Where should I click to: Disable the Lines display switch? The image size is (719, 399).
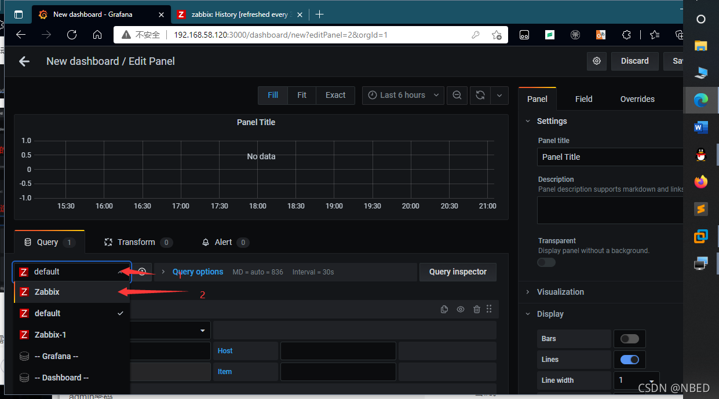[x=630, y=360]
